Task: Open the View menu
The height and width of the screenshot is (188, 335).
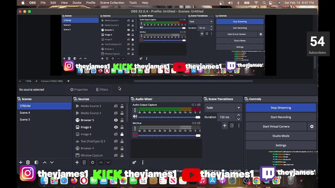Action: pos(64,3)
